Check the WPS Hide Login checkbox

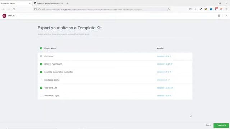(41, 96)
